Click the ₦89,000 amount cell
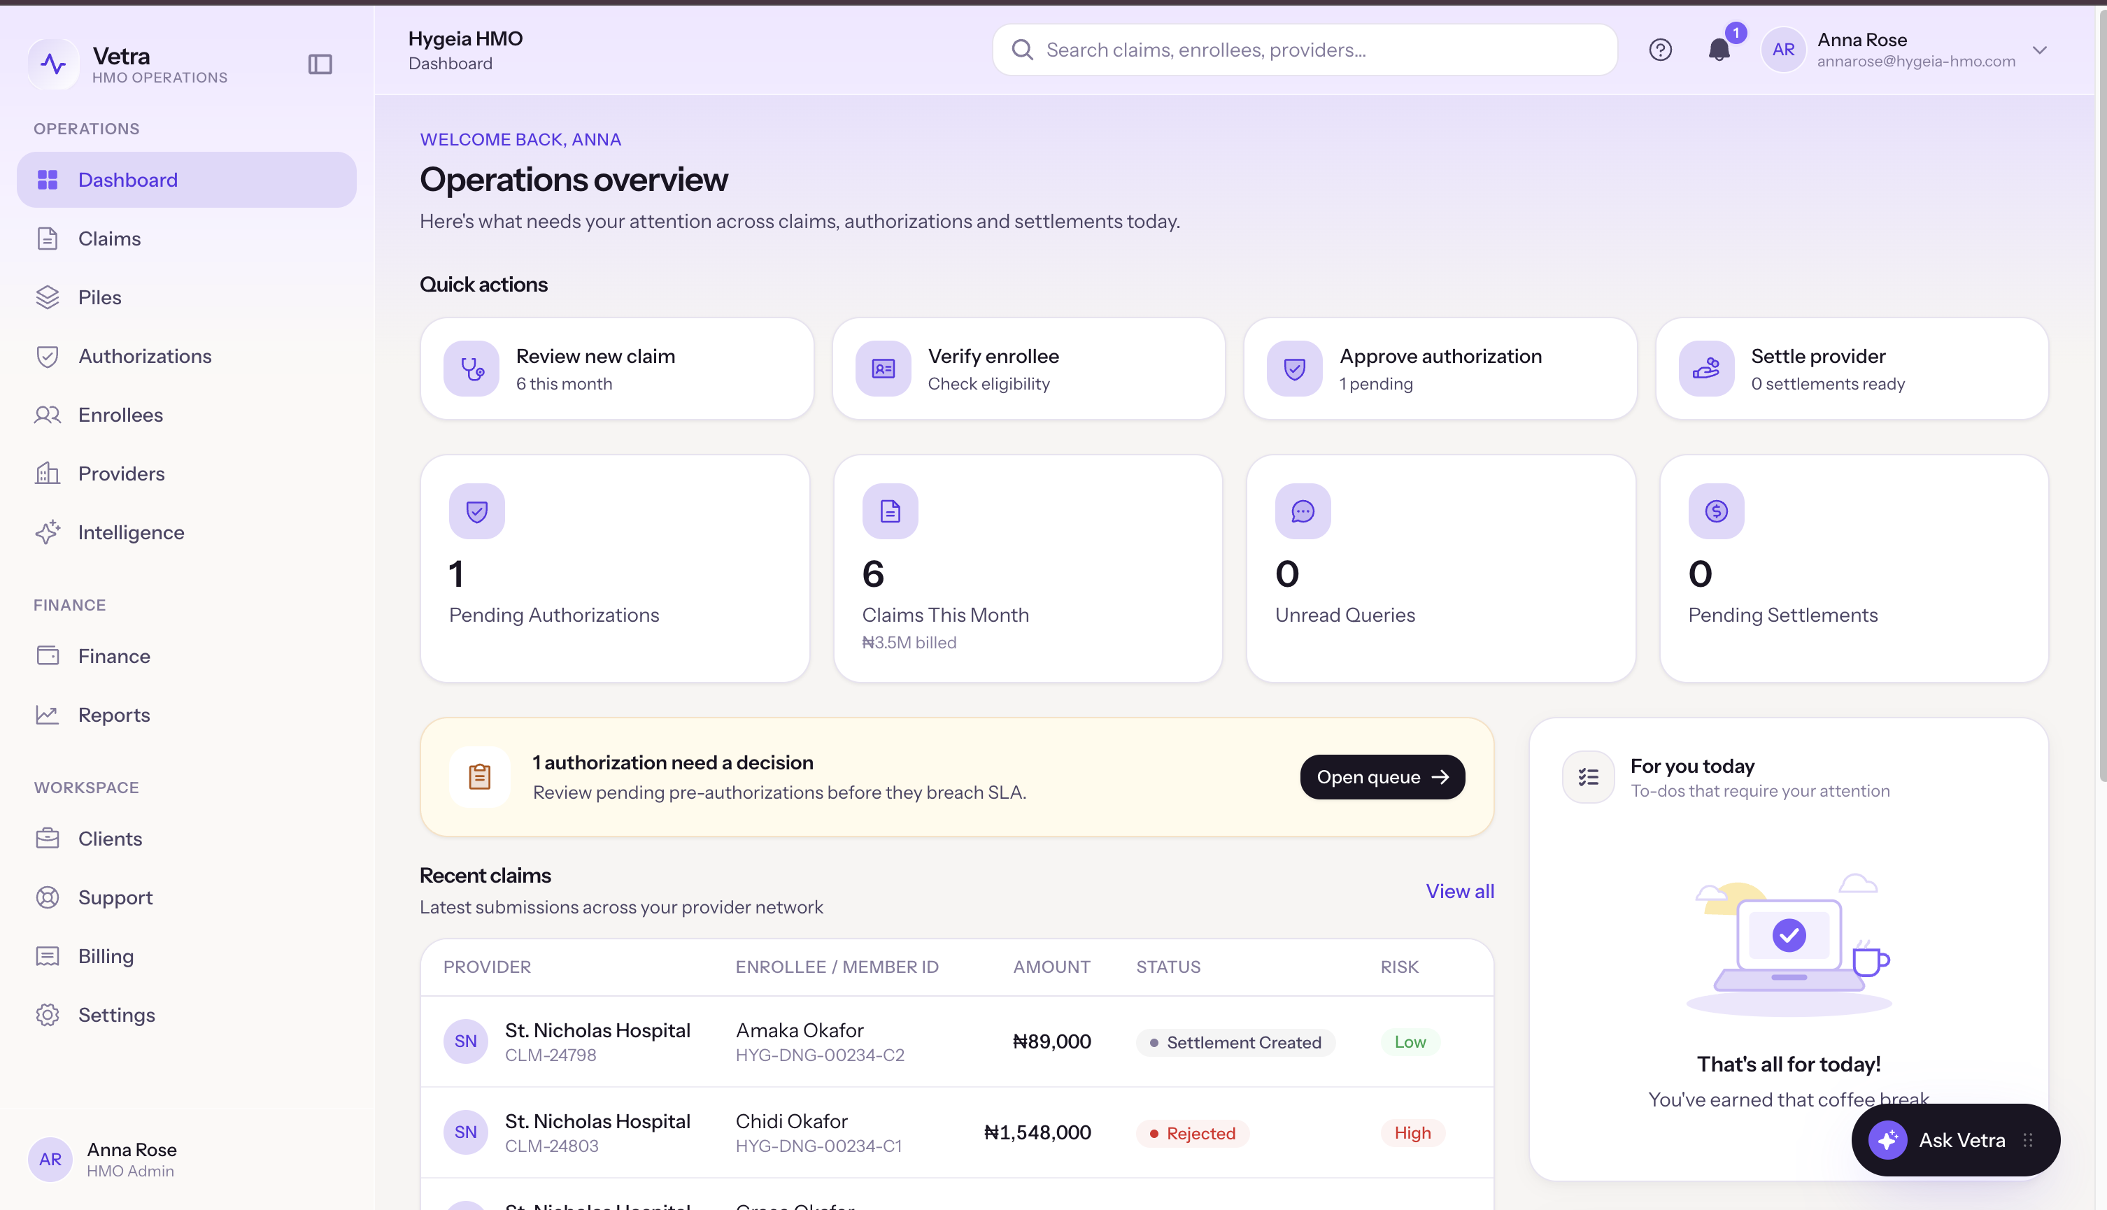The height and width of the screenshot is (1210, 2107). tap(1051, 1041)
